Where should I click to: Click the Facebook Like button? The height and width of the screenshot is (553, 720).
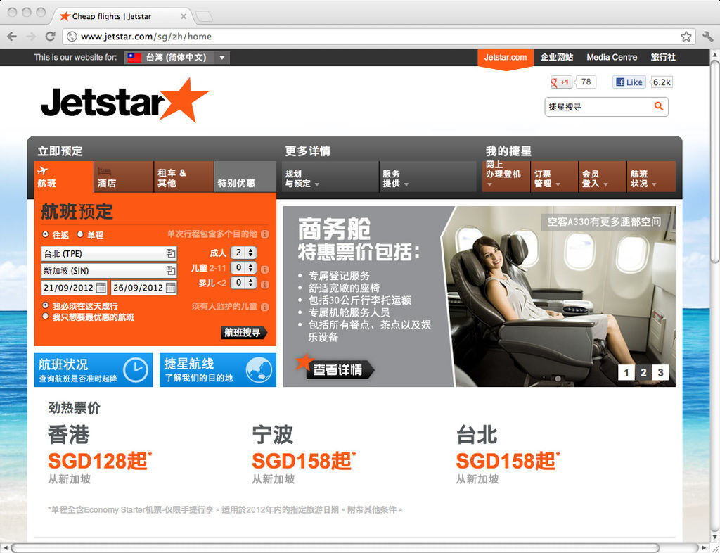(629, 82)
